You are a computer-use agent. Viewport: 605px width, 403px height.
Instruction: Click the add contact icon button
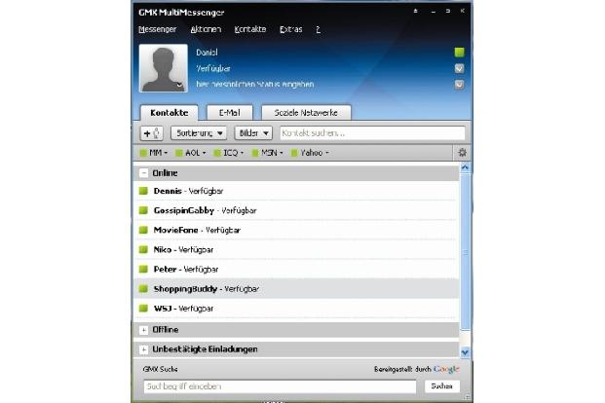(x=152, y=133)
